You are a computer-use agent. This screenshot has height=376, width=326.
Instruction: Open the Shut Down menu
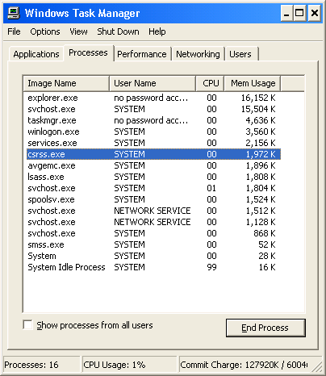tap(118, 31)
